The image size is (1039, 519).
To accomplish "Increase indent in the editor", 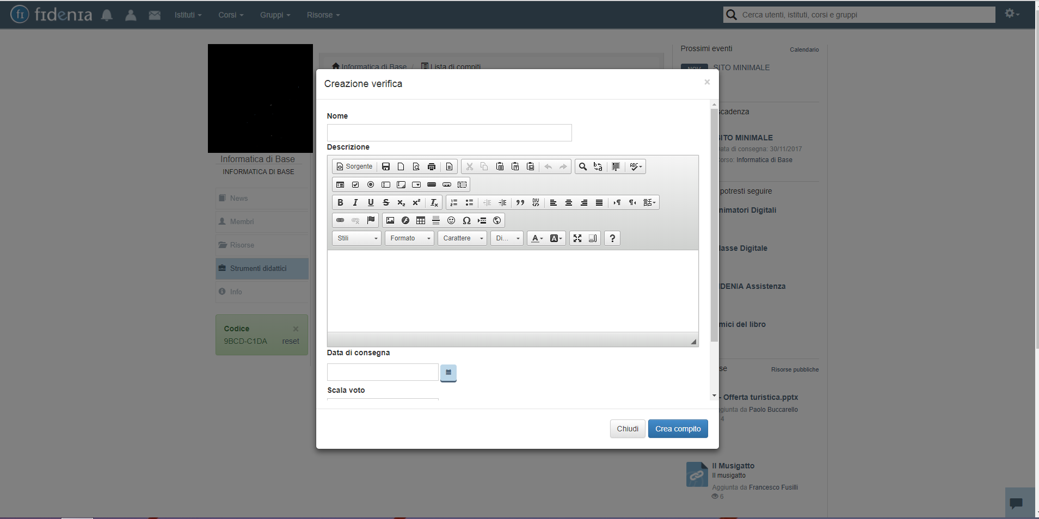I will (x=502, y=202).
